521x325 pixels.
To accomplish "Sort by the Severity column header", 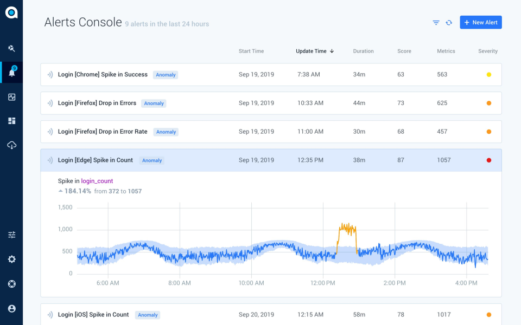I will tap(488, 51).
